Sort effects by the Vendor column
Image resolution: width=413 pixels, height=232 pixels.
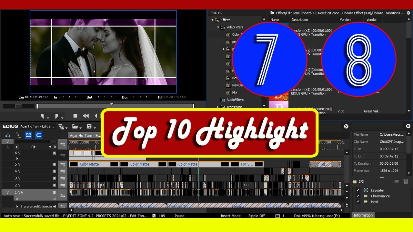tap(372, 20)
